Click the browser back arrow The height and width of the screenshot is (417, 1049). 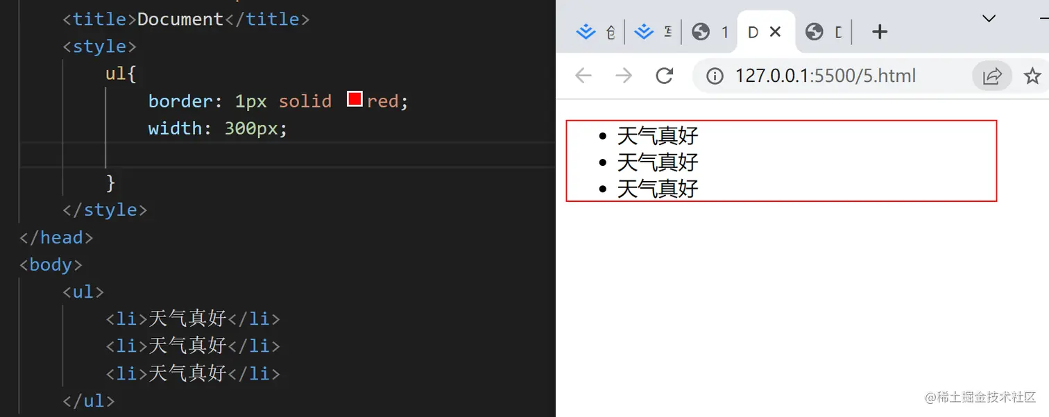click(583, 76)
